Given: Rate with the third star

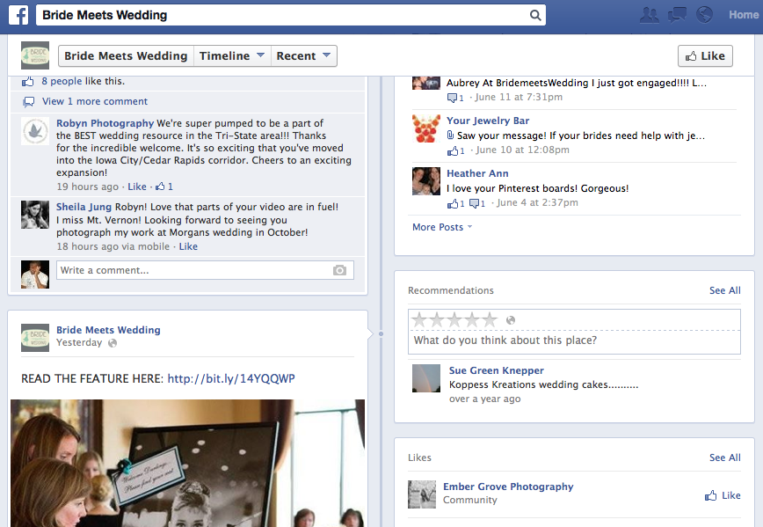Looking at the screenshot, I should point(454,320).
